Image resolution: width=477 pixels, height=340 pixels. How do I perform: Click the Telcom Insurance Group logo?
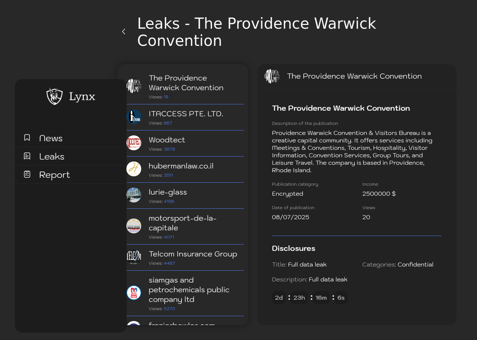[134, 257]
